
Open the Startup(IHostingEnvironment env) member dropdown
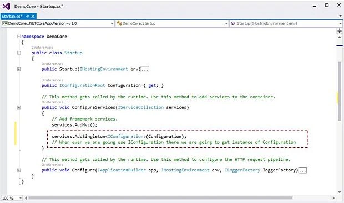pyautogui.click(x=340, y=24)
